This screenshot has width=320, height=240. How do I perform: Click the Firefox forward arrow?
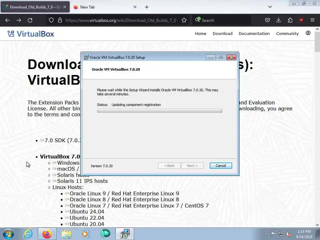click(18, 20)
